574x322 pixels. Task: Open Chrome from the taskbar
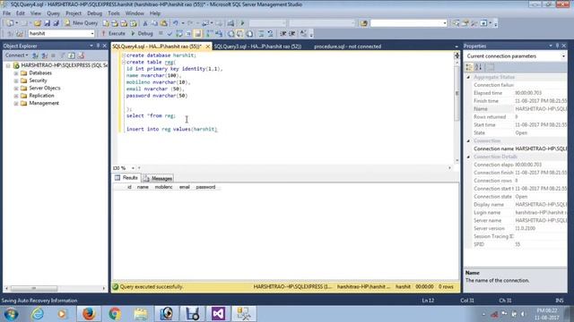115,314
